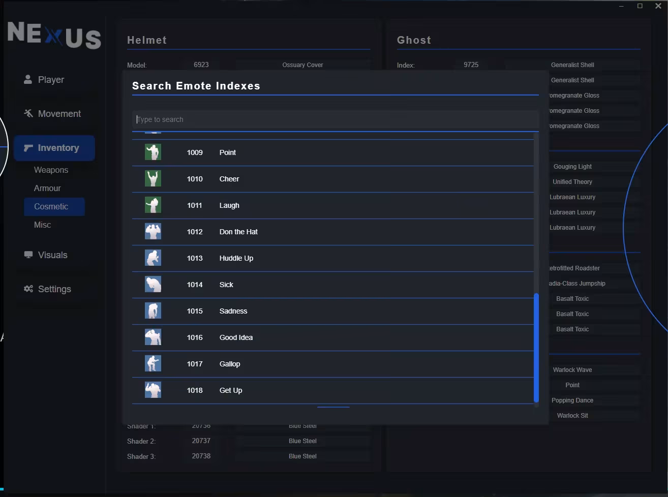Click the Settings sidebar gears icon
This screenshot has width=668, height=497.
click(28, 289)
